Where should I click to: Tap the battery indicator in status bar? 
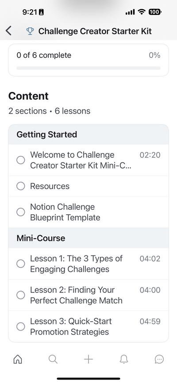pos(155,12)
